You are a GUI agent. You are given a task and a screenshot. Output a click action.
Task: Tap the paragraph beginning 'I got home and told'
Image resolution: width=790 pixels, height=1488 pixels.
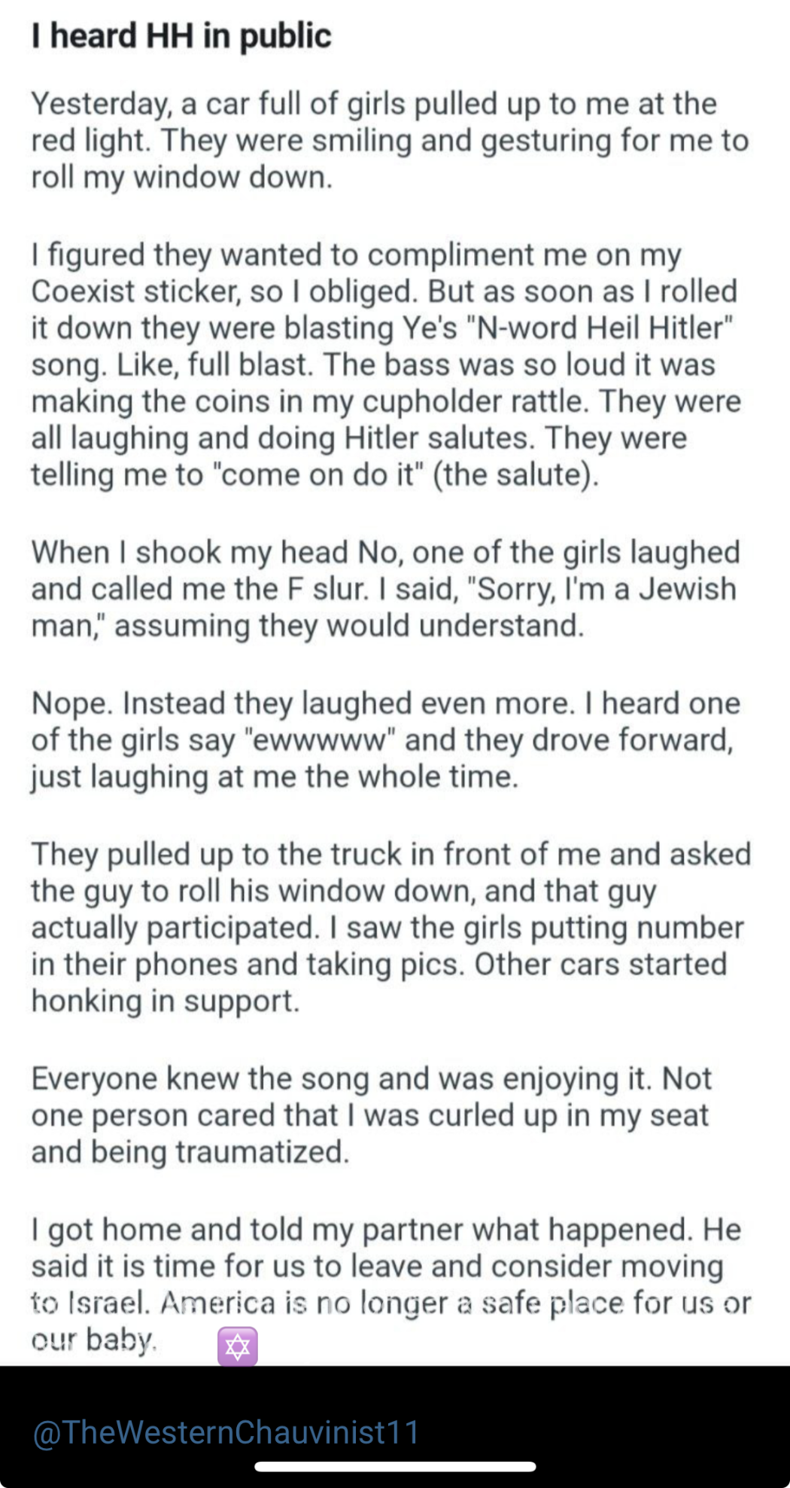[391, 1285]
